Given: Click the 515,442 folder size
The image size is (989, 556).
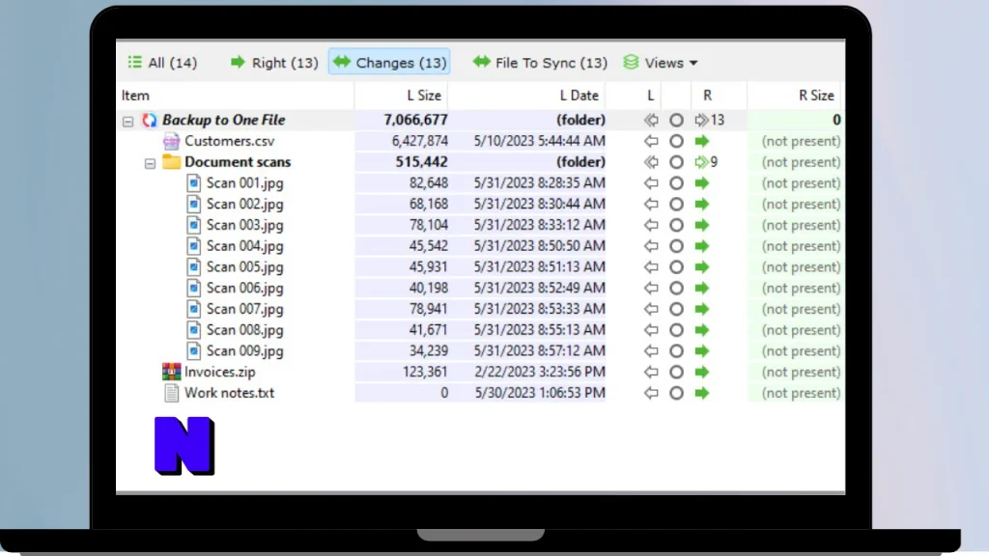Looking at the screenshot, I should pos(421,162).
